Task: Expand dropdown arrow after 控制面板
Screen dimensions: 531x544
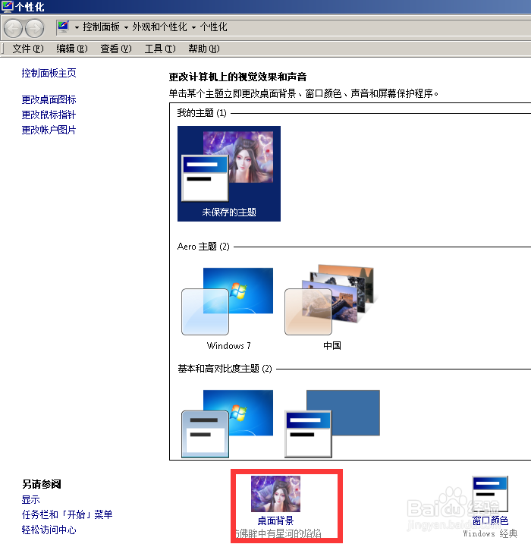Action: (x=126, y=27)
